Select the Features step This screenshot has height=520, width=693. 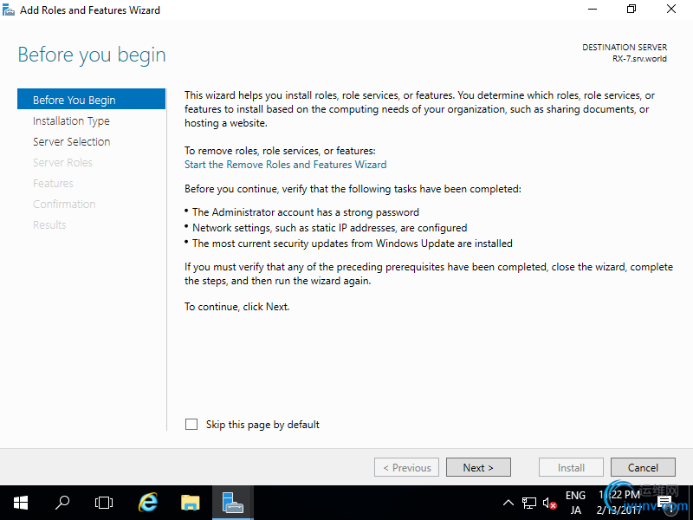(x=53, y=183)
